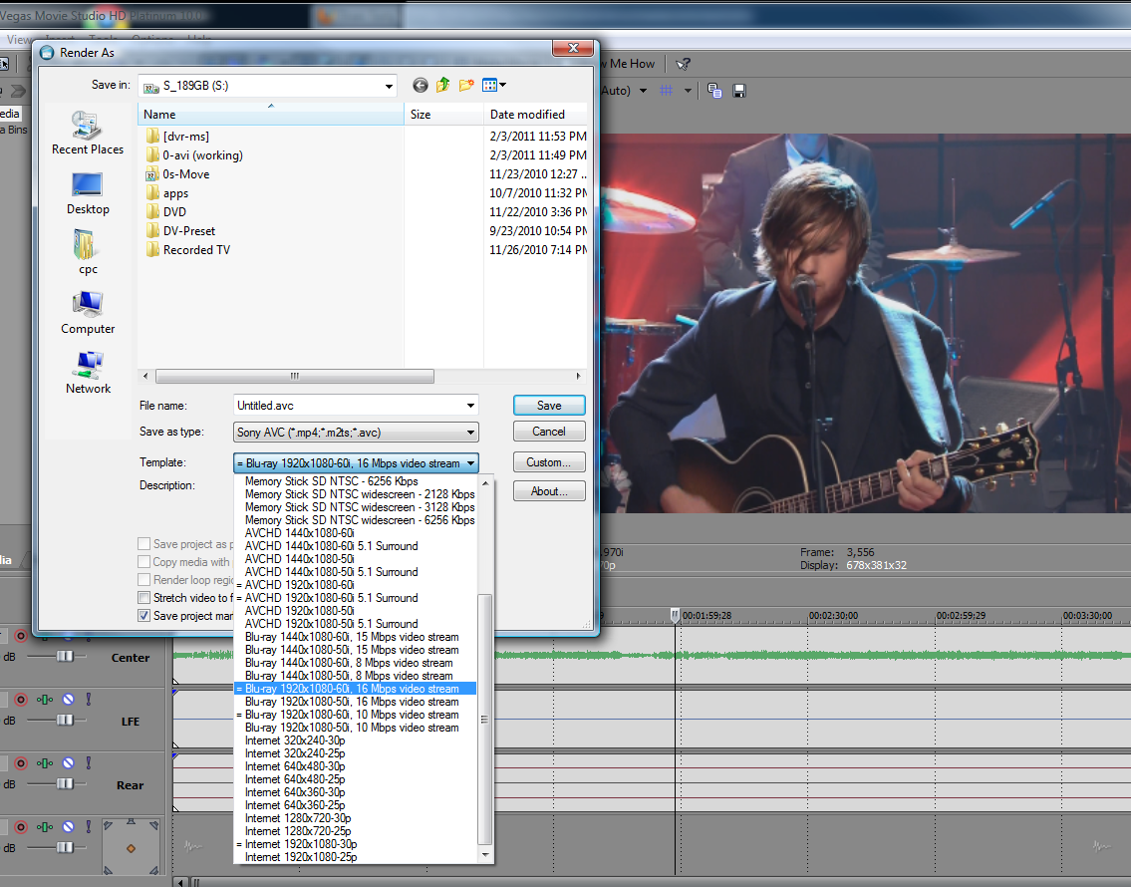Viewport: 1131px width, 887px height.
Task: Select Internet 1280x720-30p template
Action: 298,818
